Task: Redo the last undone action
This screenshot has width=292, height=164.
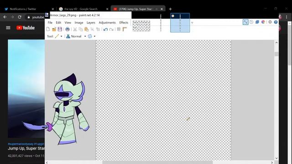Action: pos(111,29)
